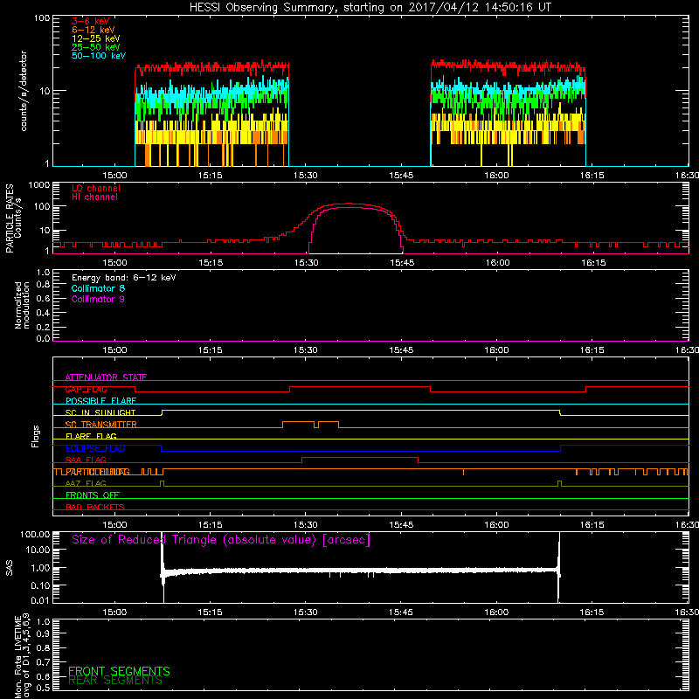Viewport: 699px width, 699px height.
Task: Click the HI channel curve peak
Action: [350, 208]
